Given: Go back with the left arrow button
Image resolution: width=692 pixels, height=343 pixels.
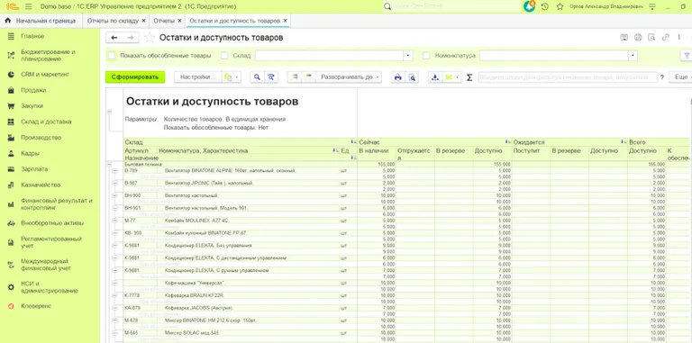Looking at the screenshot, I should click(114, 38).
